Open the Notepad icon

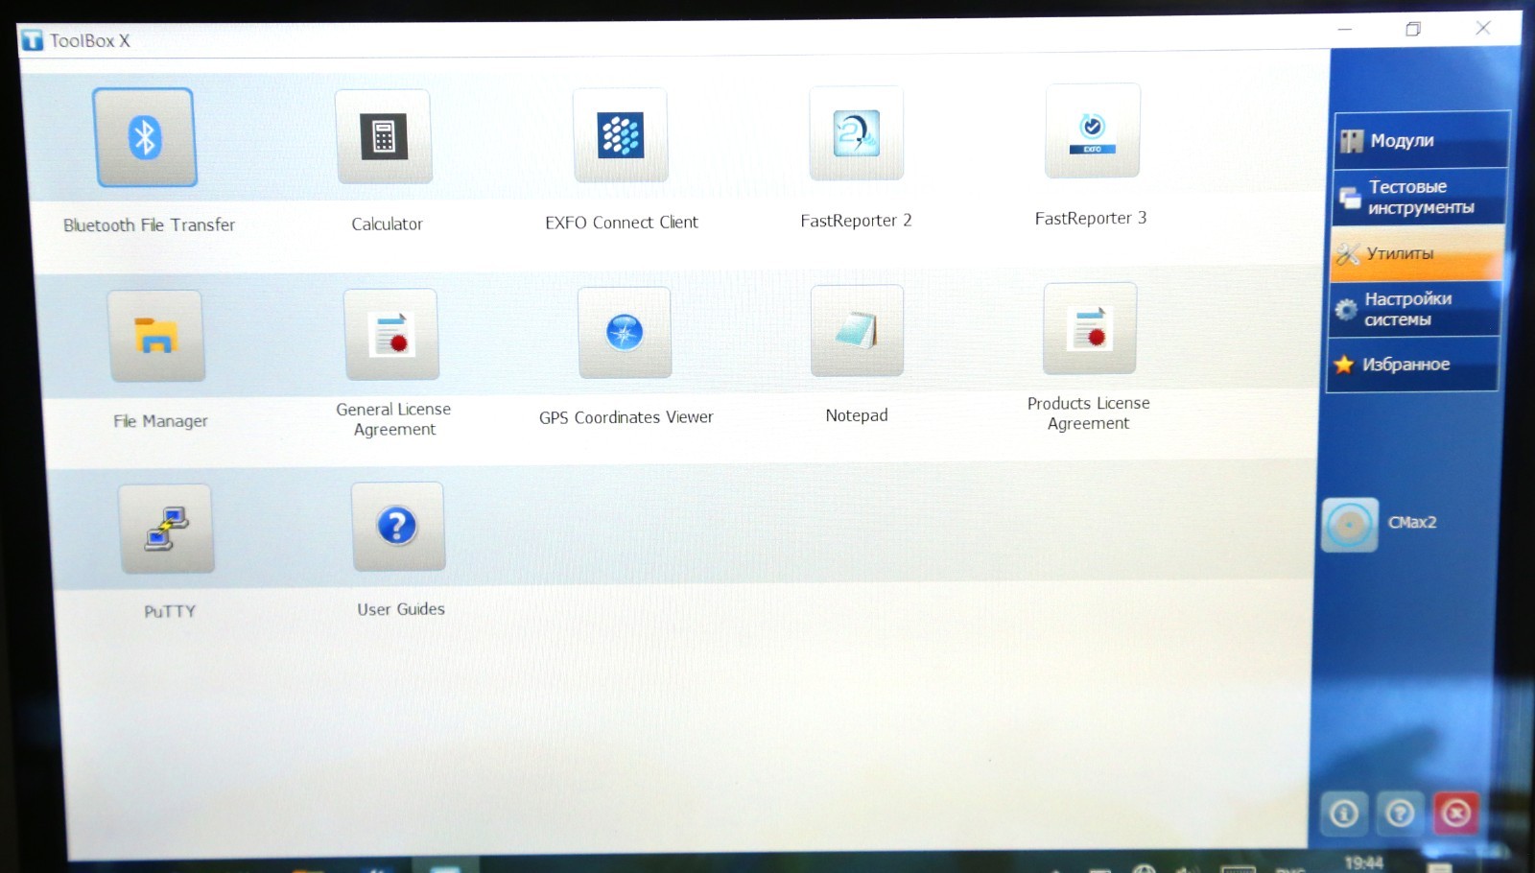[x=857, y=330]
